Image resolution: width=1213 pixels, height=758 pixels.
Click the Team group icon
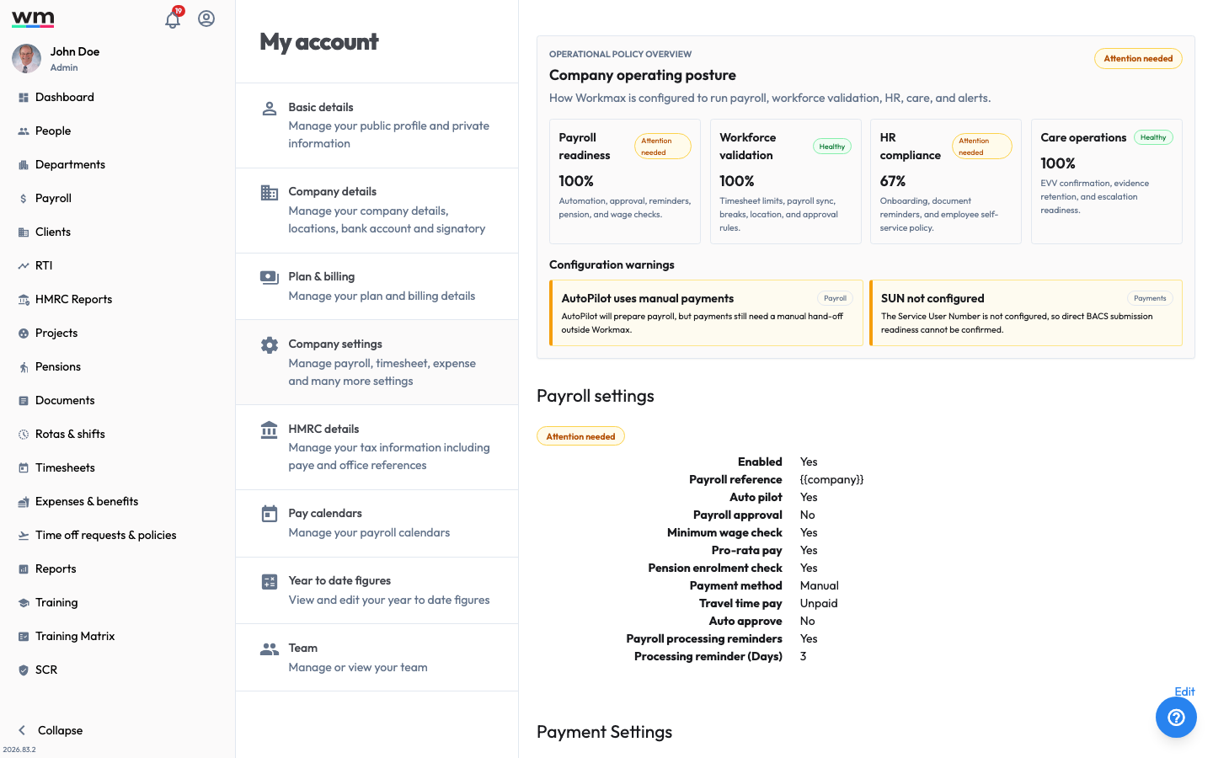pos(270,649)
